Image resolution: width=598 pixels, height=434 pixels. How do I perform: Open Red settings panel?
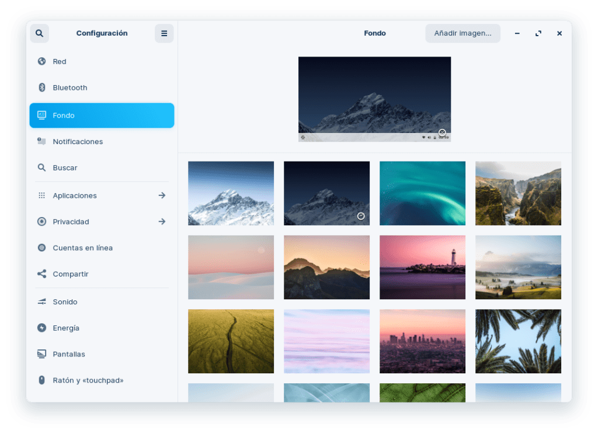coord(102,61)
